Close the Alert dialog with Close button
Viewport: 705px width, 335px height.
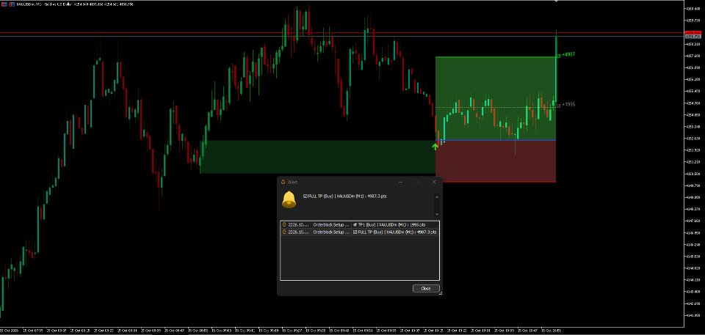[426, 288]
